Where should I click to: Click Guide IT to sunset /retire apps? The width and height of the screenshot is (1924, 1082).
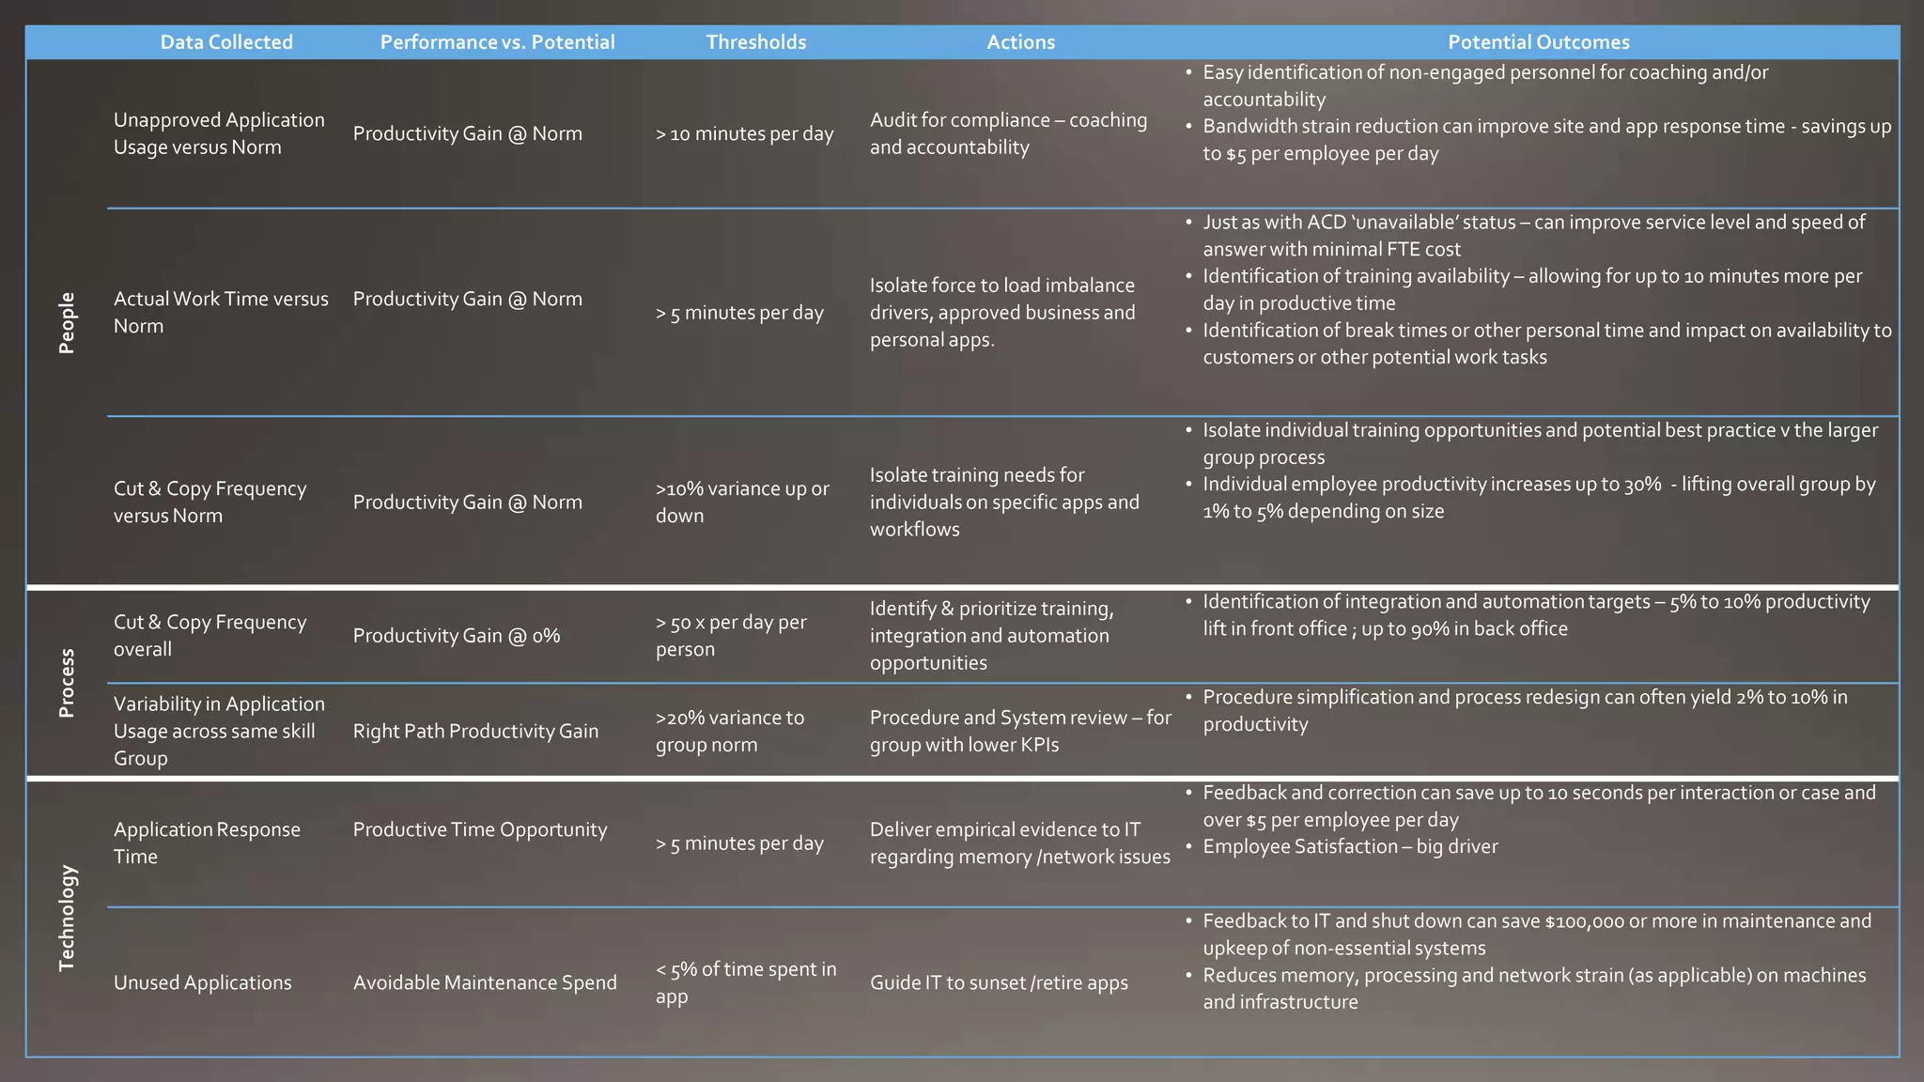click(999, 982)
